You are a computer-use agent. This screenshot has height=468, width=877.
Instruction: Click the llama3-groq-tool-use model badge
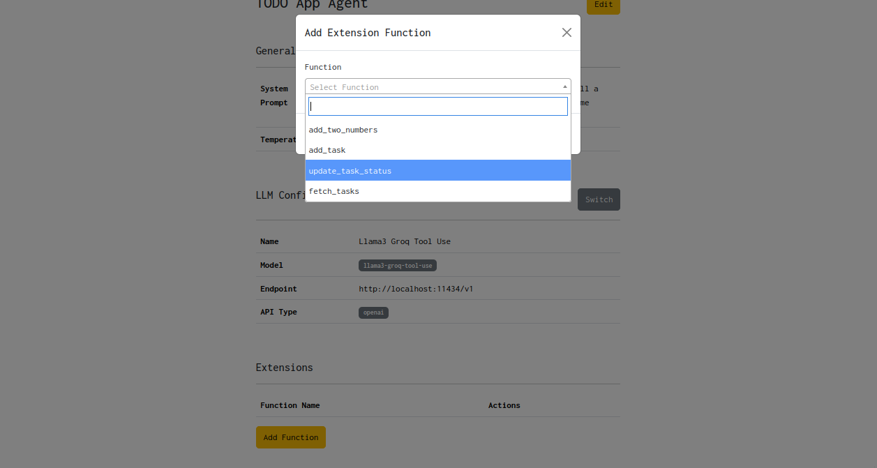click(x=397, y=265)
